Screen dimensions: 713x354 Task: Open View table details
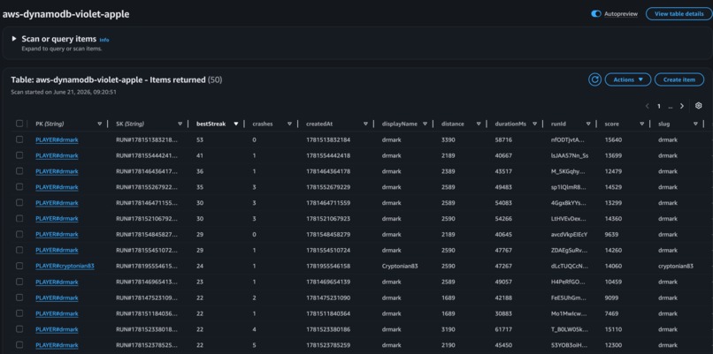pos(678,14)
